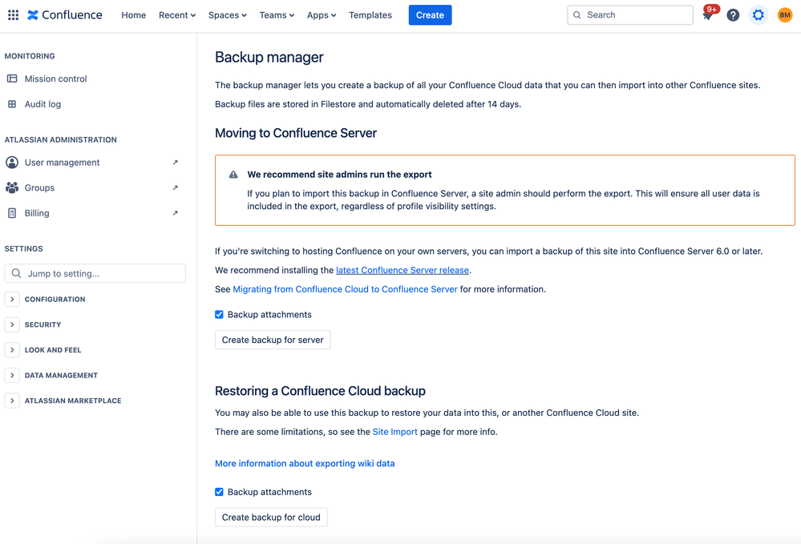Click Create backup for server button
801x544 pixels.
point(273,340)
